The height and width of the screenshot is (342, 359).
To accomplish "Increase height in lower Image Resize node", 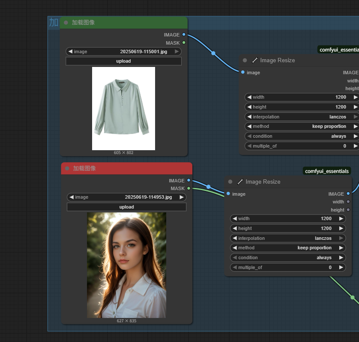I will pos(341,228).
